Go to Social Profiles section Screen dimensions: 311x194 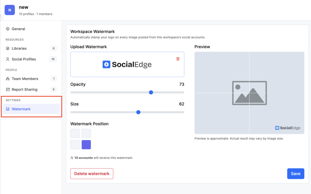tap(31, 59)
